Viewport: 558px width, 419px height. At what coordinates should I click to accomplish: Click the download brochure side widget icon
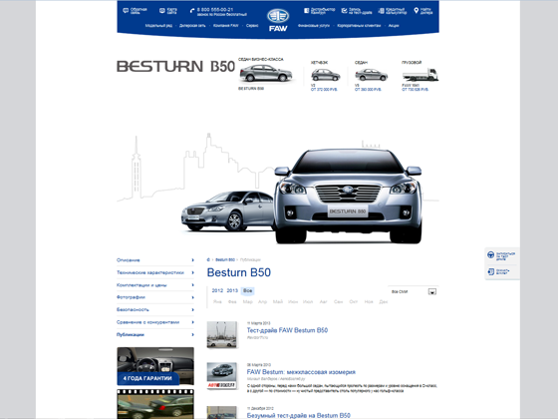[x=490, y=271]
